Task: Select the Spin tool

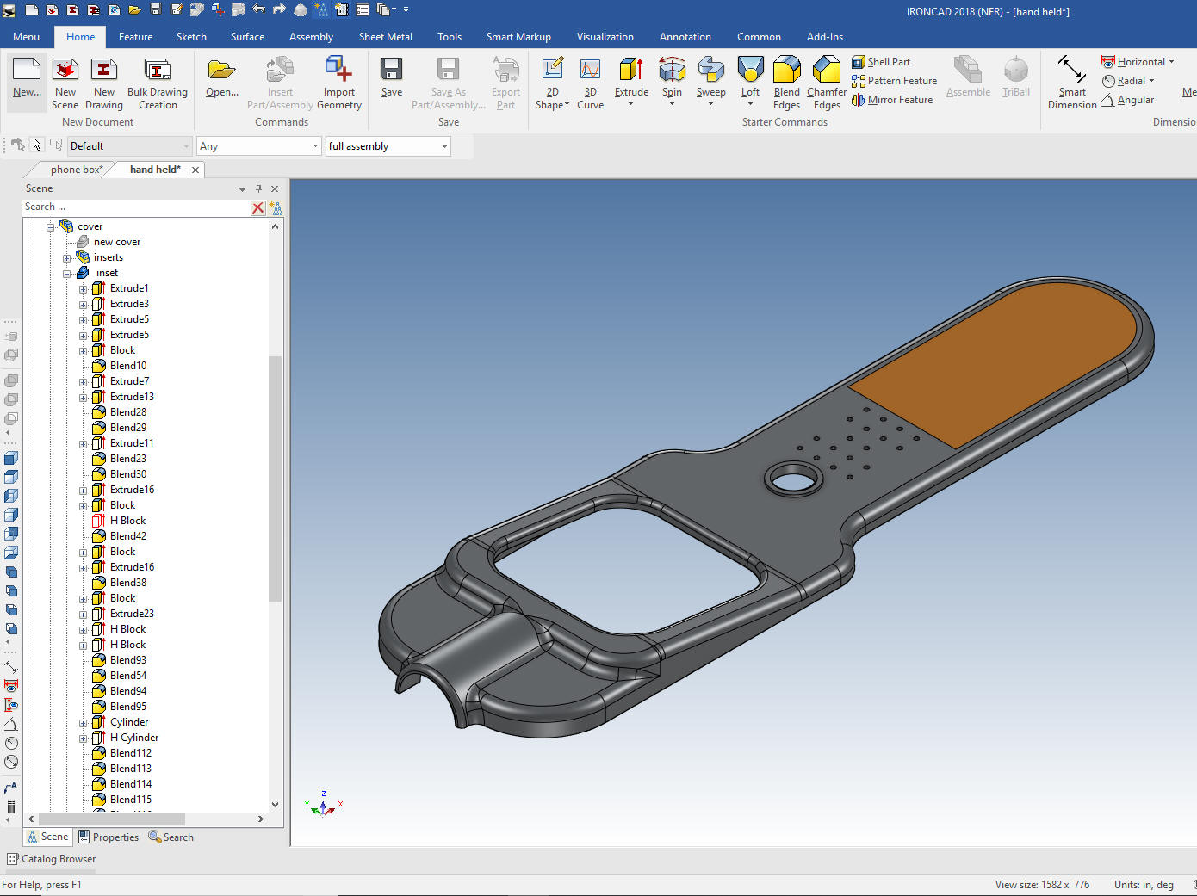Action: coord(672,83)
